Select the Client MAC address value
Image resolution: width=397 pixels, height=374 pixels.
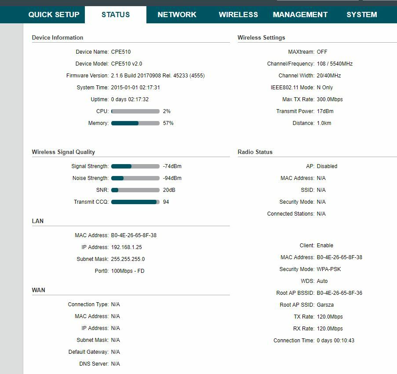339,257
